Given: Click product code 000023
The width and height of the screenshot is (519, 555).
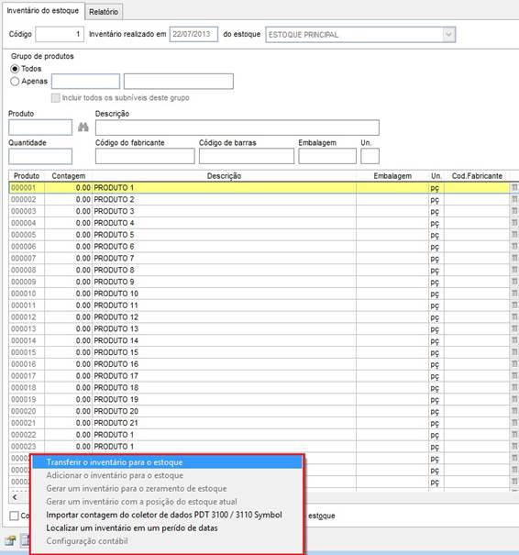Looking at the screenshot, I should 23,447.
